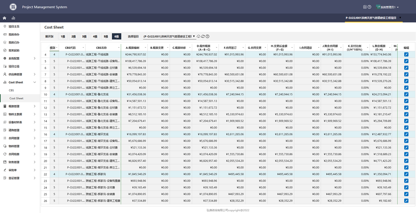The height and width of the screenshot is (213, 416).
Task: Edit row 11 pencil icon
Action: 406,101
